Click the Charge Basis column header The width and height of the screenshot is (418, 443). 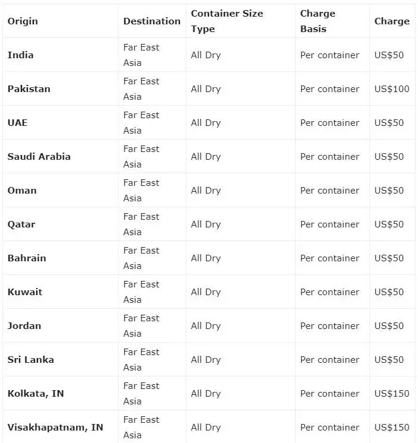(x=318, y=21)
